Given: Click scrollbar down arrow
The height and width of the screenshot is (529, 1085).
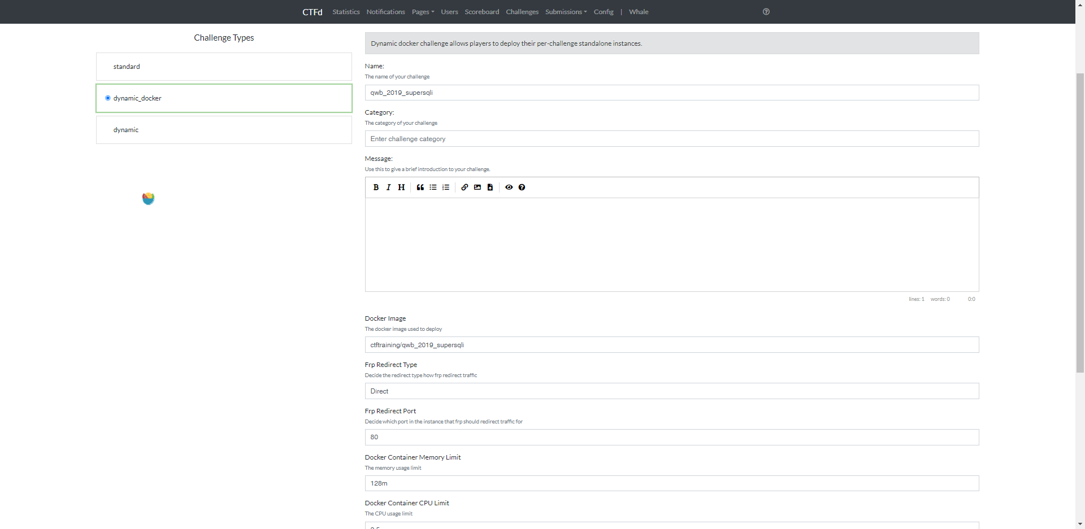Looking at the screenshot, I should [x=1080, y=524].
